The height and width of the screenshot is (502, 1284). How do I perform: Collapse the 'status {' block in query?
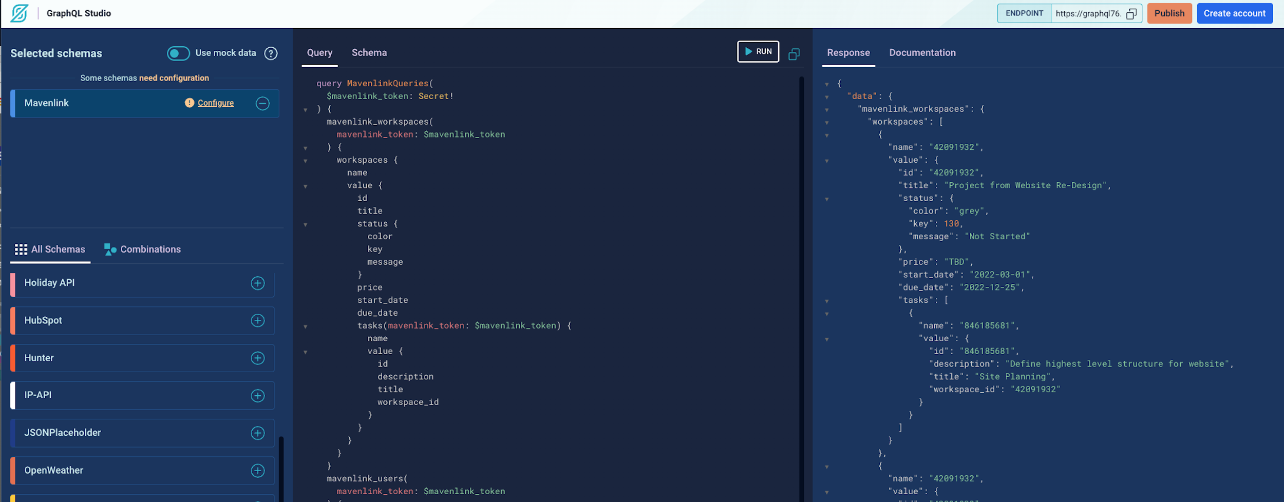pos(306,224)
